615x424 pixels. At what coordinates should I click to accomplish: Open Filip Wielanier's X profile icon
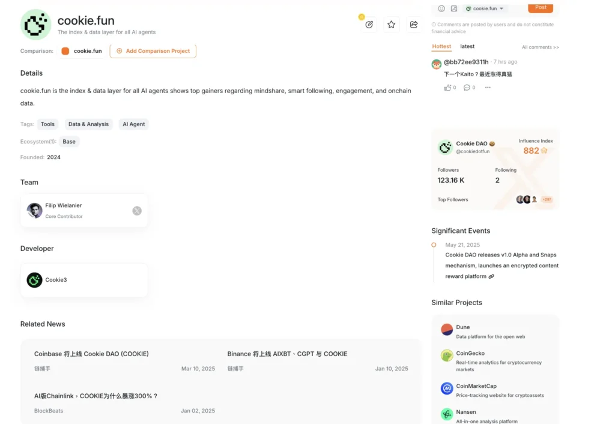click(137, 211)
